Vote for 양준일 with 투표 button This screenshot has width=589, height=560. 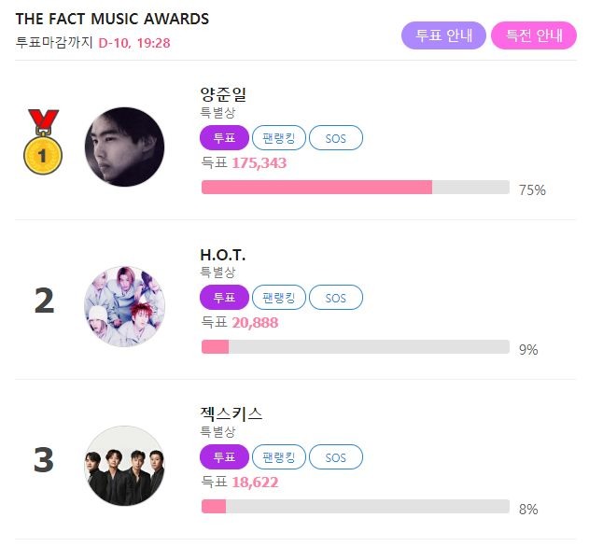[x=224, y=138]
